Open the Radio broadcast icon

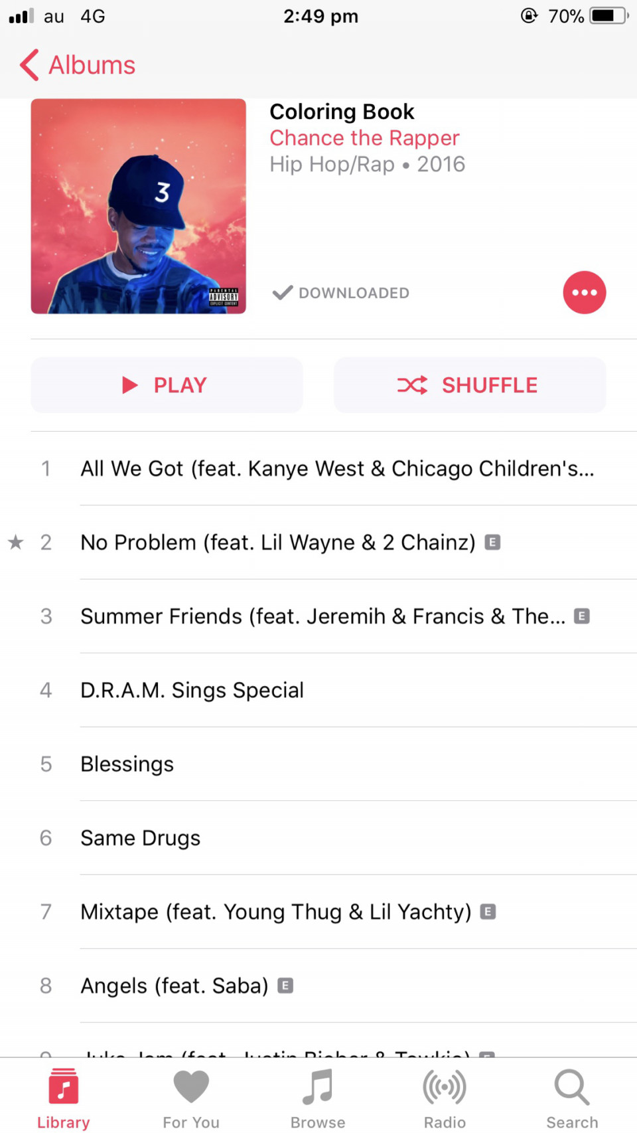[x=445, y=1087]
